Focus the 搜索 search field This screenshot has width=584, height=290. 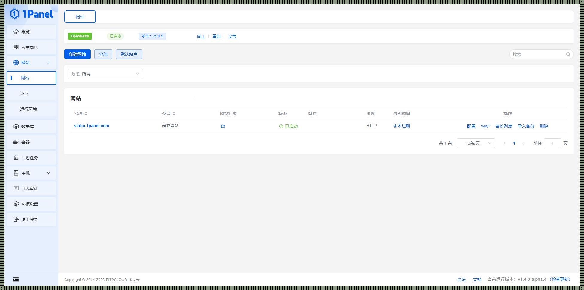(541, 54)
